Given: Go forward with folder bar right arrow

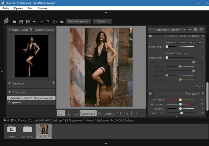Looking at the screenshot, I should (x=8, y=120).
